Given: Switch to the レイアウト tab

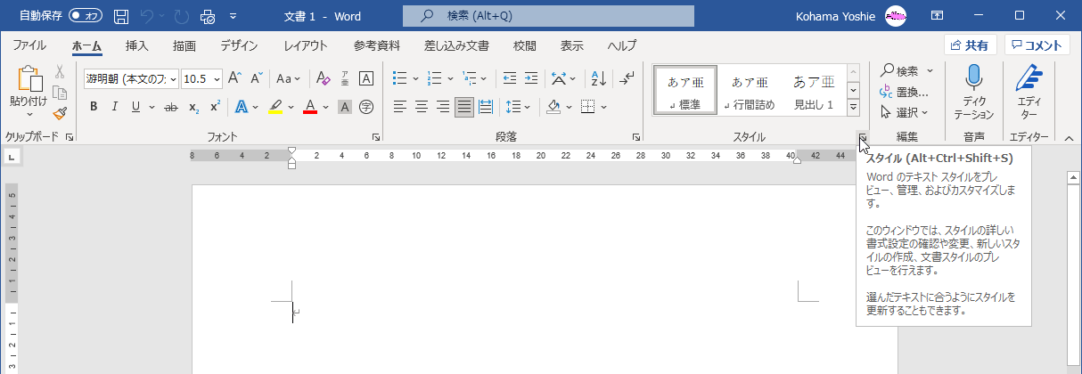Looking at the screenshot, I should click(306, 45).
